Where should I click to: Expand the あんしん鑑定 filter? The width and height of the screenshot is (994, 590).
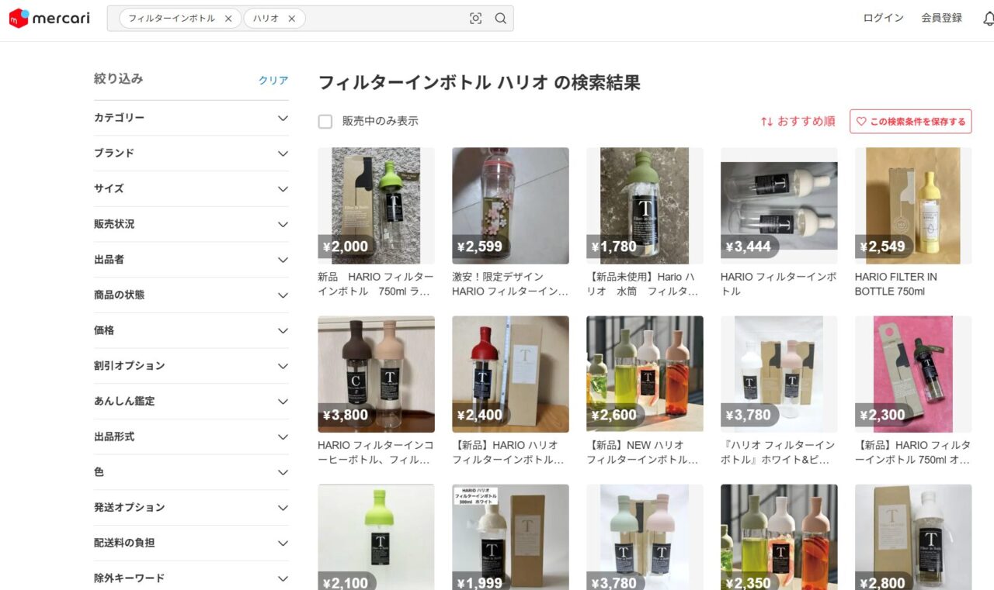[x=191, y=402]
